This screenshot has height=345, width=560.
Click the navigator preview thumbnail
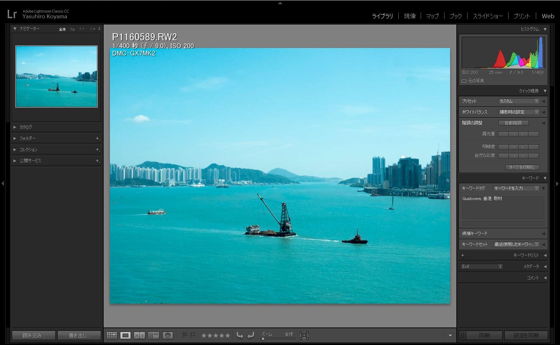click(x=56, y=76)
